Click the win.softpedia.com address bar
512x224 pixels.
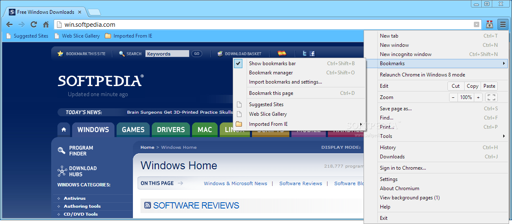coord(267,25)
